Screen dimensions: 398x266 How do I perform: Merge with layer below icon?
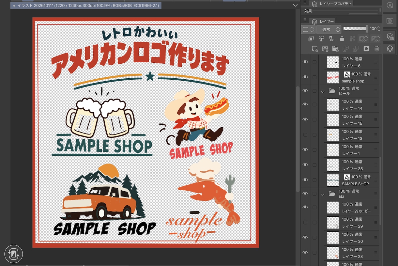[356, 49]
